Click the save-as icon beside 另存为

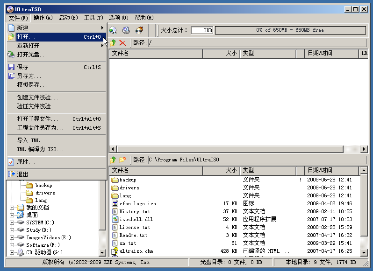tap(11, 76)
